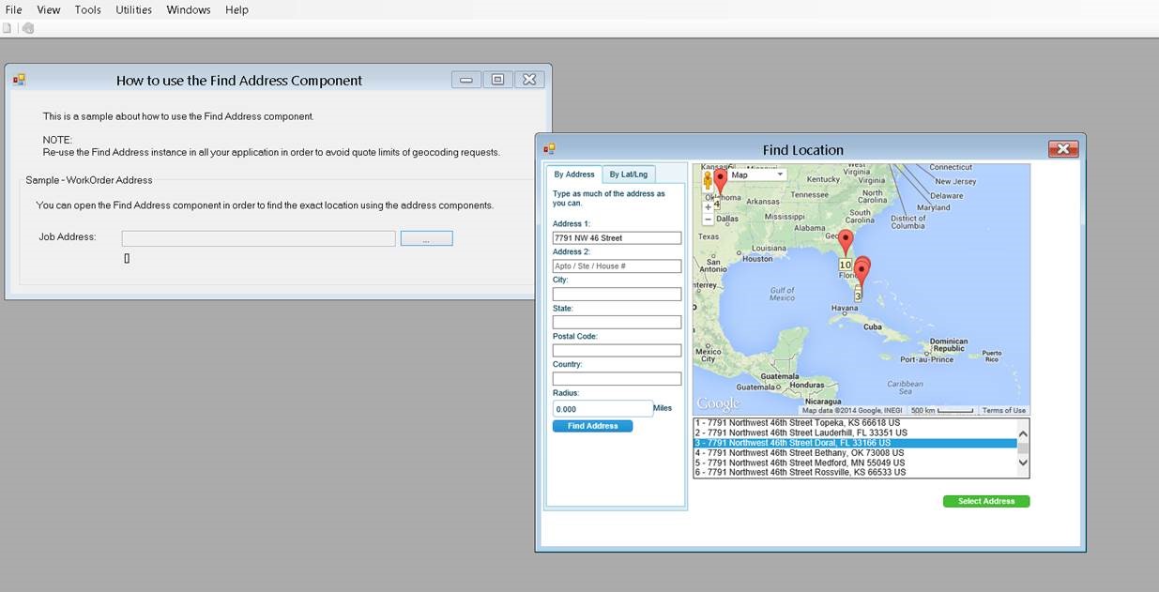
Task: Click the greyed-out second toolbar icon
Action: coord(28,28)
